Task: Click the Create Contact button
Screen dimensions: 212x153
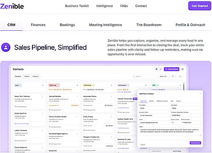Action: pos(195,143)
